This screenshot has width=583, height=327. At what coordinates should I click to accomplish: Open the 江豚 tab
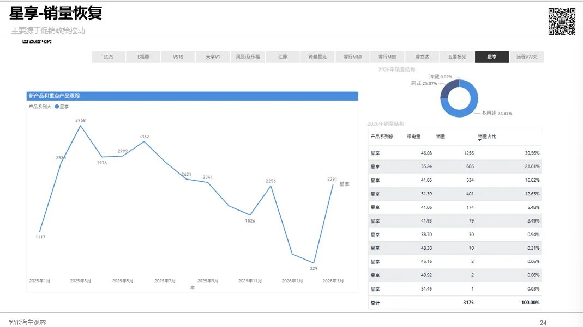(283, 57)
